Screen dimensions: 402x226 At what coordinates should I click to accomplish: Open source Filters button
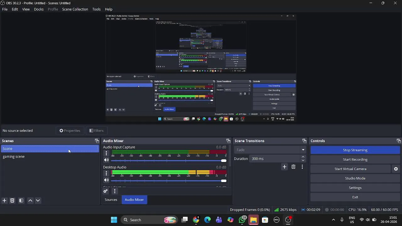click(96, 131)
